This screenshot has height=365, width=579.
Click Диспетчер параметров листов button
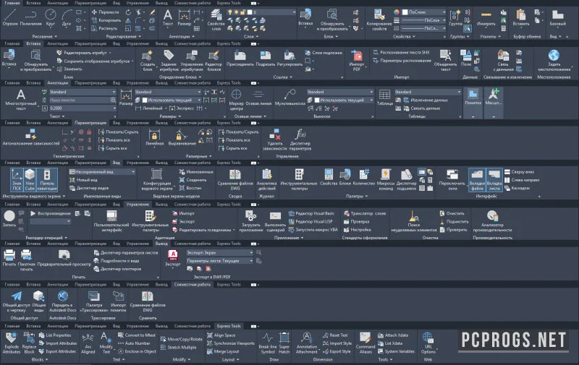(x=125, y=252)
